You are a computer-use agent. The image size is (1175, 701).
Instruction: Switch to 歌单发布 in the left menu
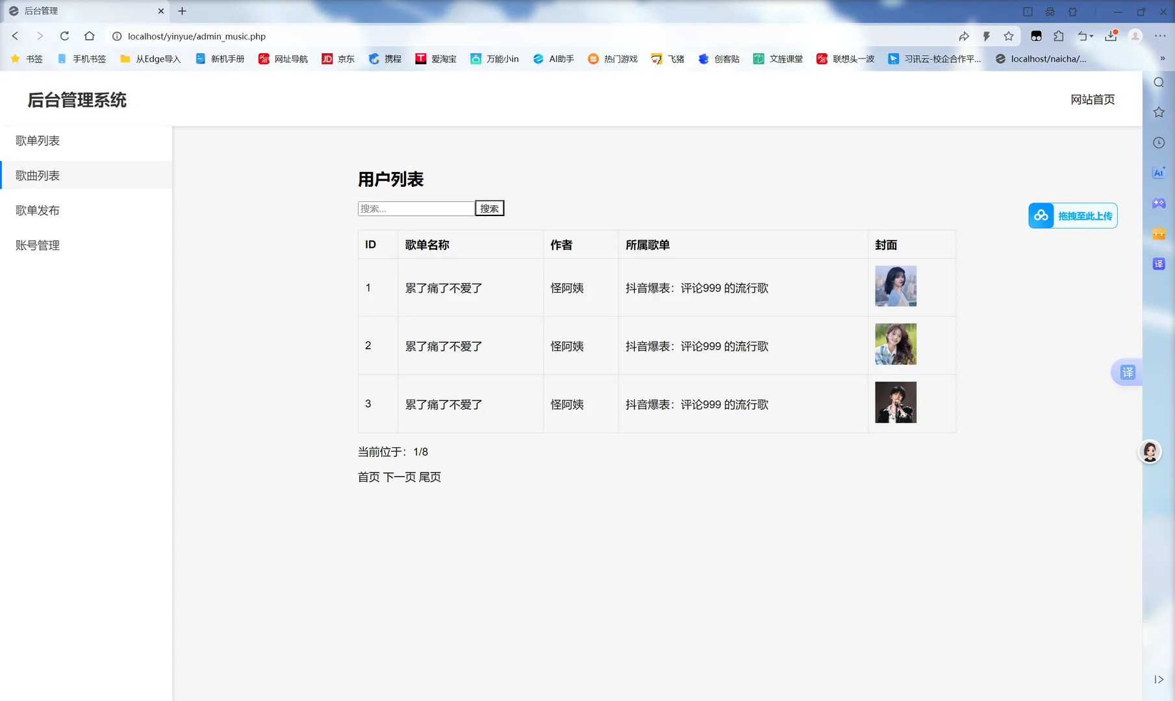pos(37,210)
